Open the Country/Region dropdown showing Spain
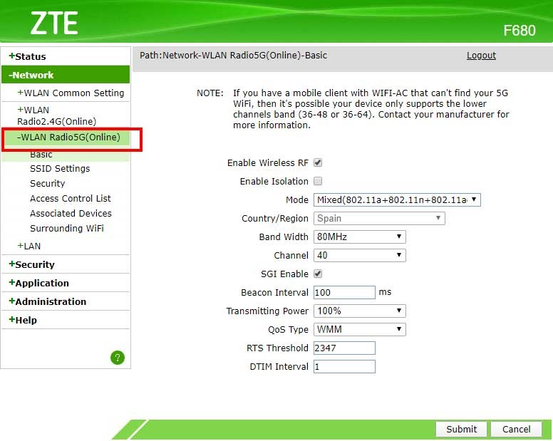The width and height of the screenshot is (553, 441). click(379, 218)
